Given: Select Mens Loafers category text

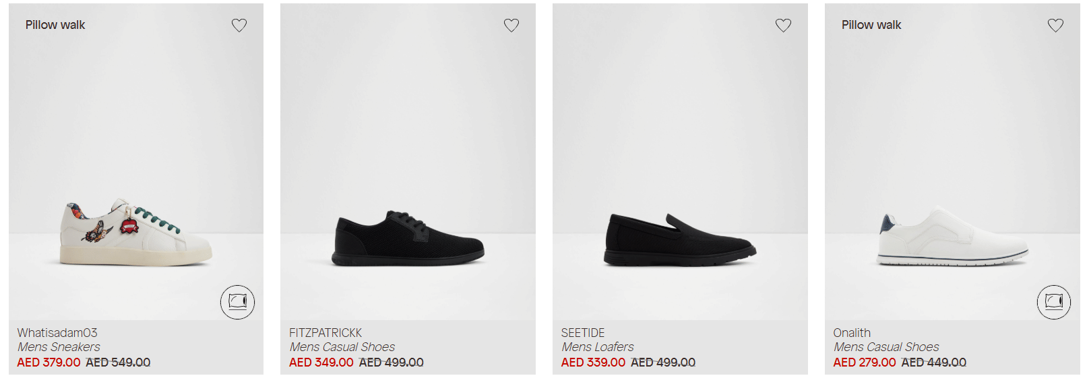Looking at the screenshot, I should click(598, 347).
